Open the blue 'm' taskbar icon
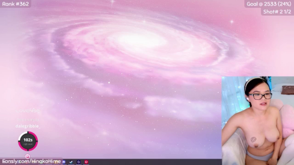The width and height of the screenshot is (294, 165). [64, 162]
